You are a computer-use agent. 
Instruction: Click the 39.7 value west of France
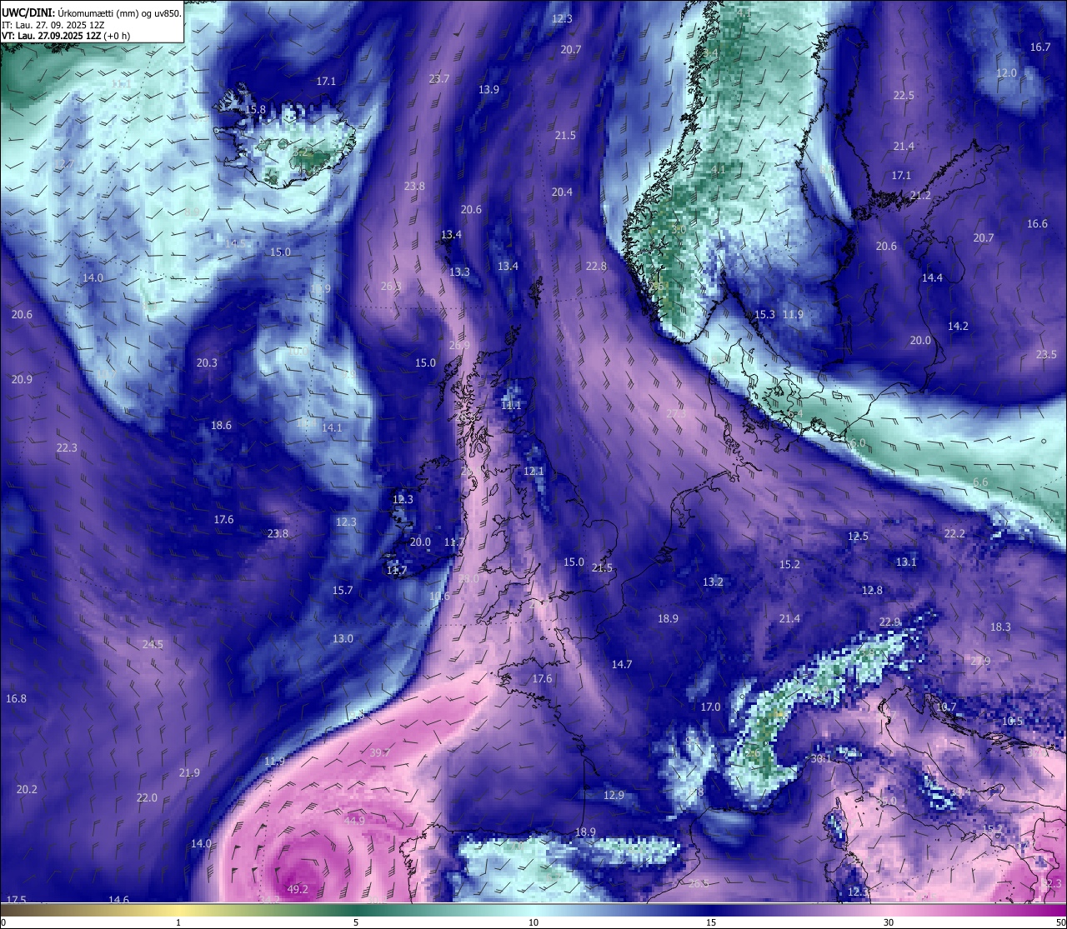pyautogui.click(x=379, y=752)
